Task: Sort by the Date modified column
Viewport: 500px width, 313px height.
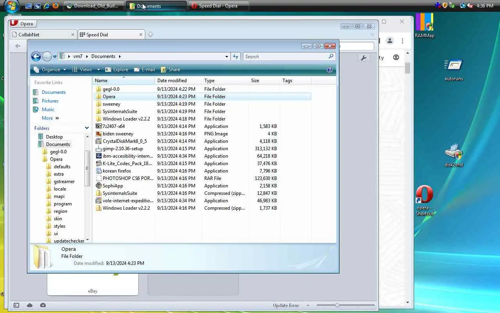Action: pyautogui.click(x=179, y=81)
